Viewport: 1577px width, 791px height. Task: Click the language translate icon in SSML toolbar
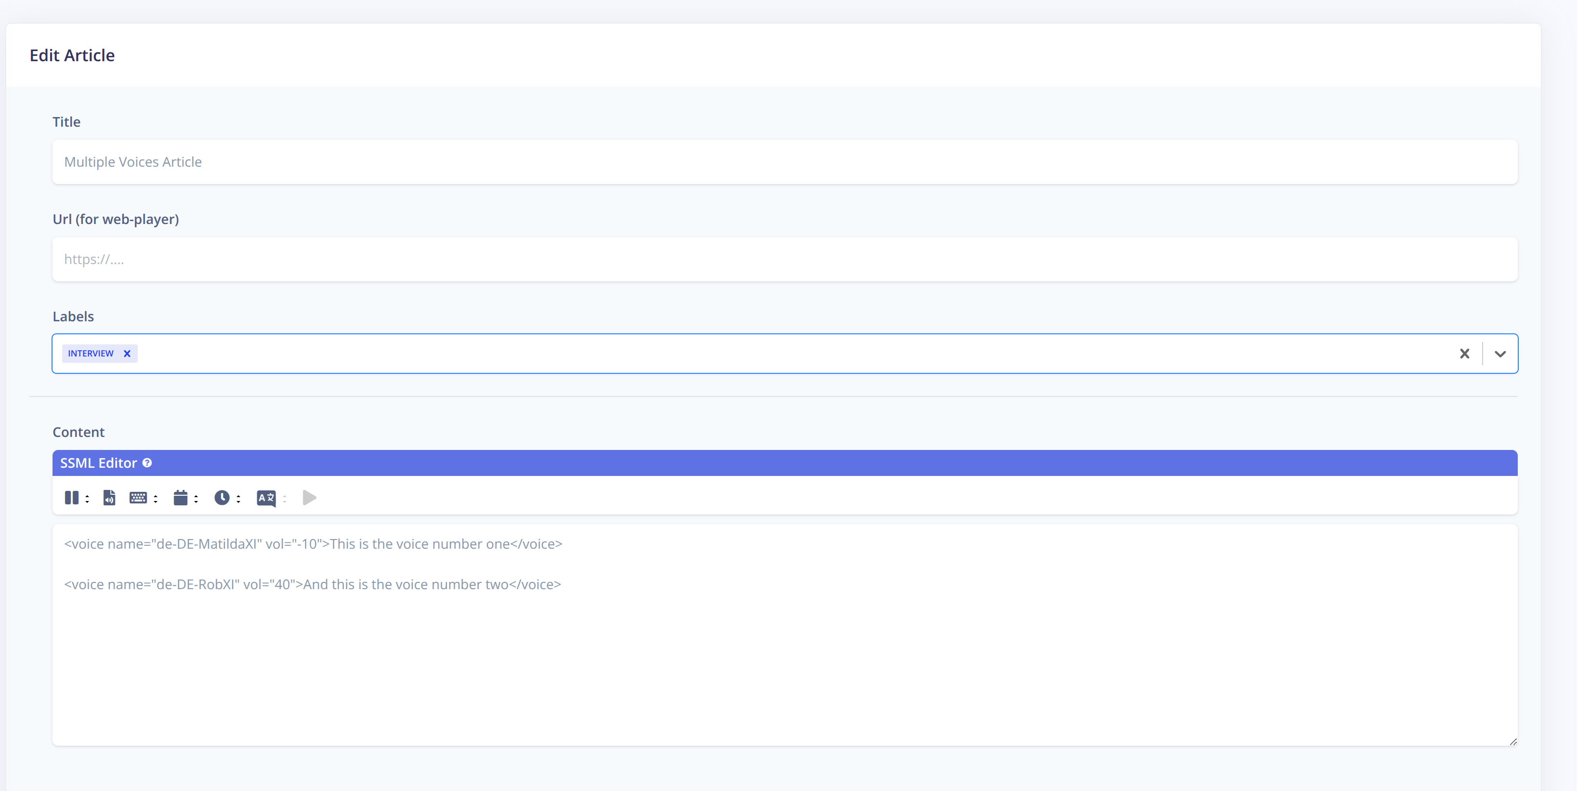(266, 498)
